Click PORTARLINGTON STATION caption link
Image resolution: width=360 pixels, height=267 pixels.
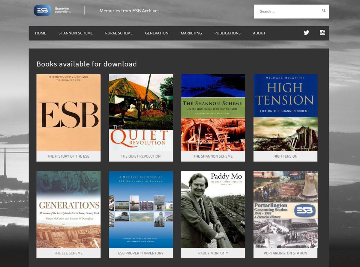pos(285,253)
